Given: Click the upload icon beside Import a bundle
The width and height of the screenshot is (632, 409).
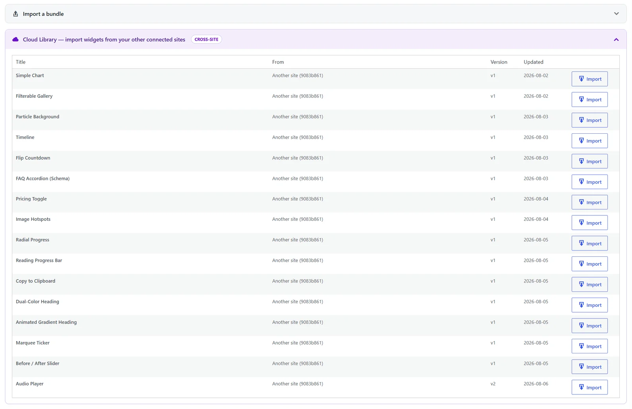Looking at the screenshot, I should pos(15,14).
